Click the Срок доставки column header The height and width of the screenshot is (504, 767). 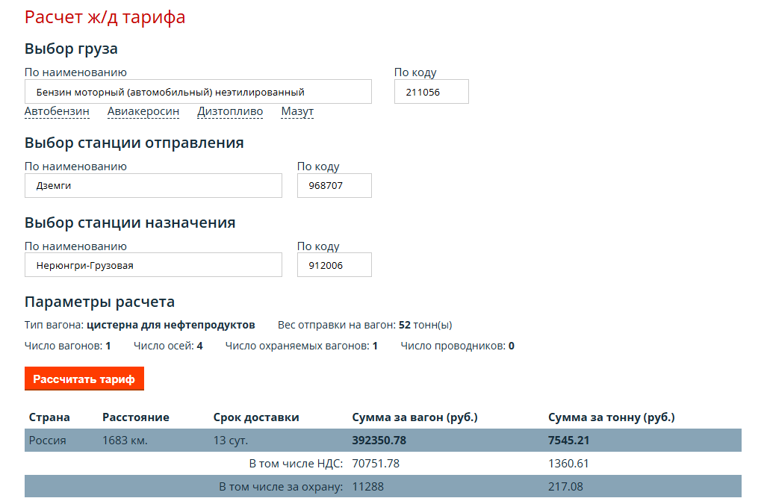(255, 417)
